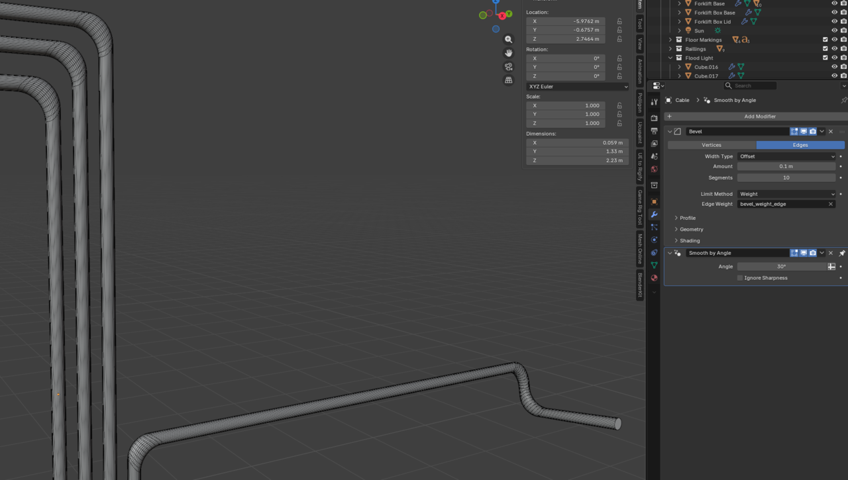Clear the Edge Weight attribute field
Viewport: 848px width, 480px height.
pos(831,204)
